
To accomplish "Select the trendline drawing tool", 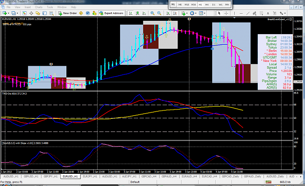I will click(x=247, y=13).
